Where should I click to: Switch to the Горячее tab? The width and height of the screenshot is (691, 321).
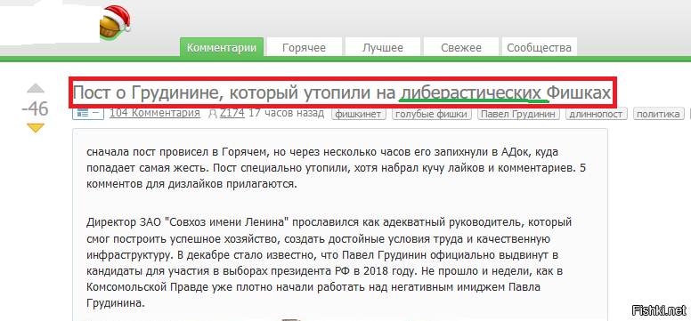tap(304, 47)
